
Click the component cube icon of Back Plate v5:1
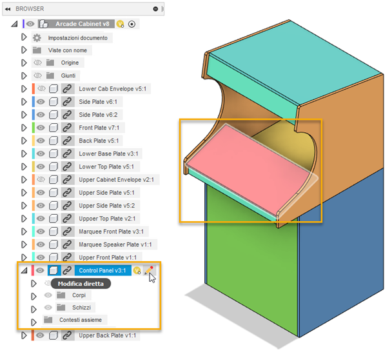point(54,141)
